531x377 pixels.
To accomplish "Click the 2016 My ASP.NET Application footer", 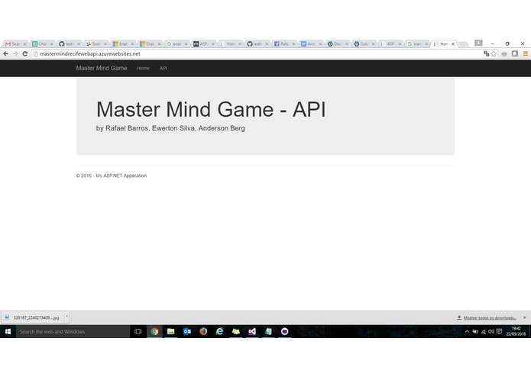I will coord(112,176).
